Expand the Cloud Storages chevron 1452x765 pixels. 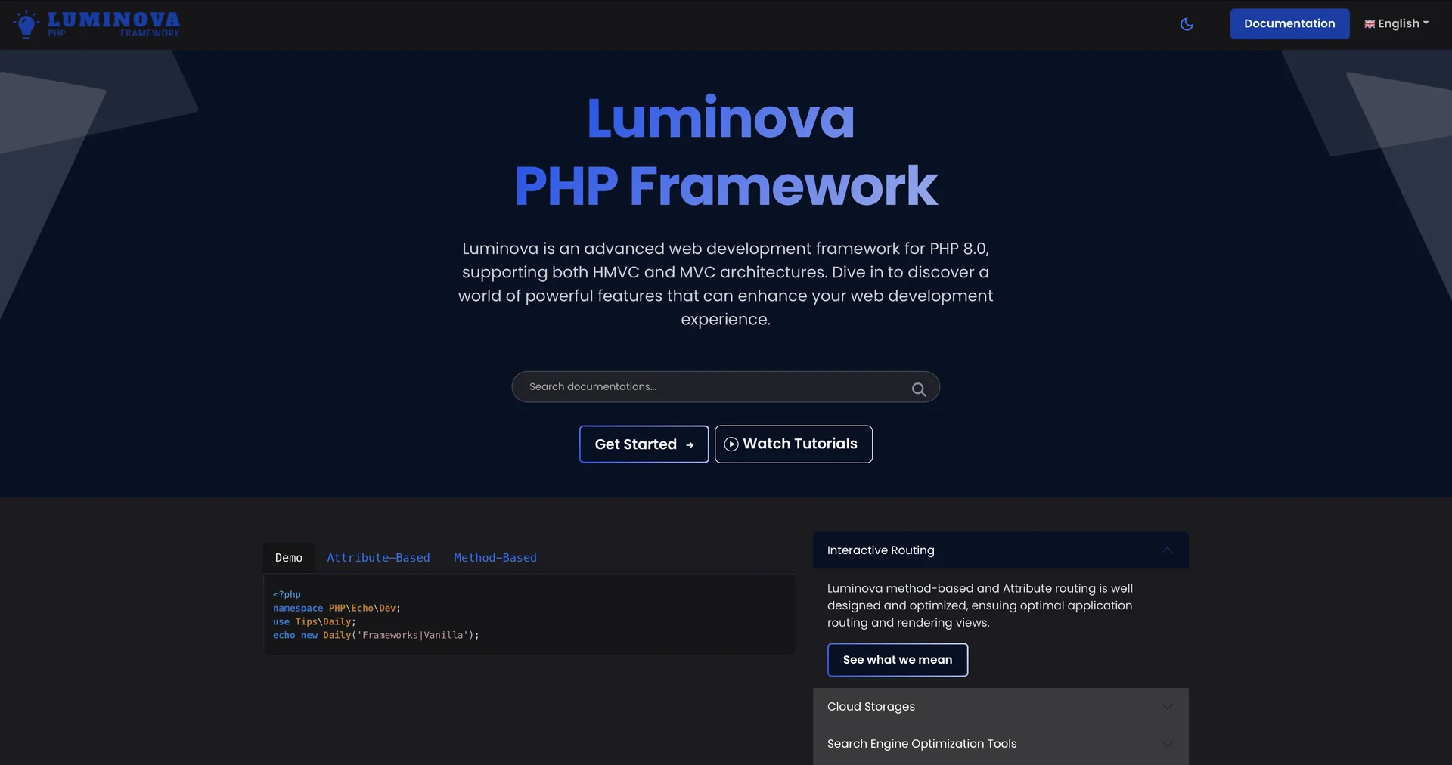pos(1167,707)
